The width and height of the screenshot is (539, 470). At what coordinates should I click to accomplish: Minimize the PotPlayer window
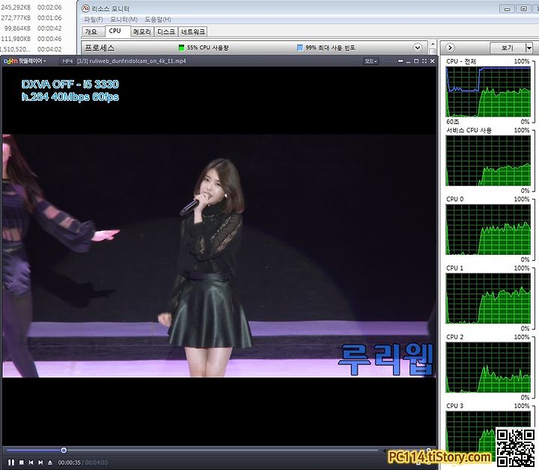point(409,61)
